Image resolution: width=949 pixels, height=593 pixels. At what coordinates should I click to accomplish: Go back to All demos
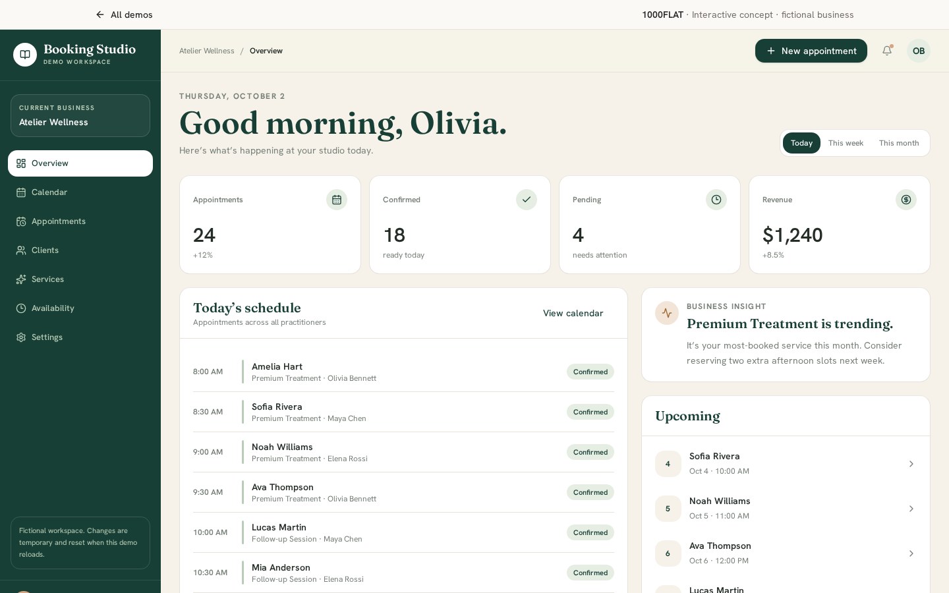[x=124, y=14]
